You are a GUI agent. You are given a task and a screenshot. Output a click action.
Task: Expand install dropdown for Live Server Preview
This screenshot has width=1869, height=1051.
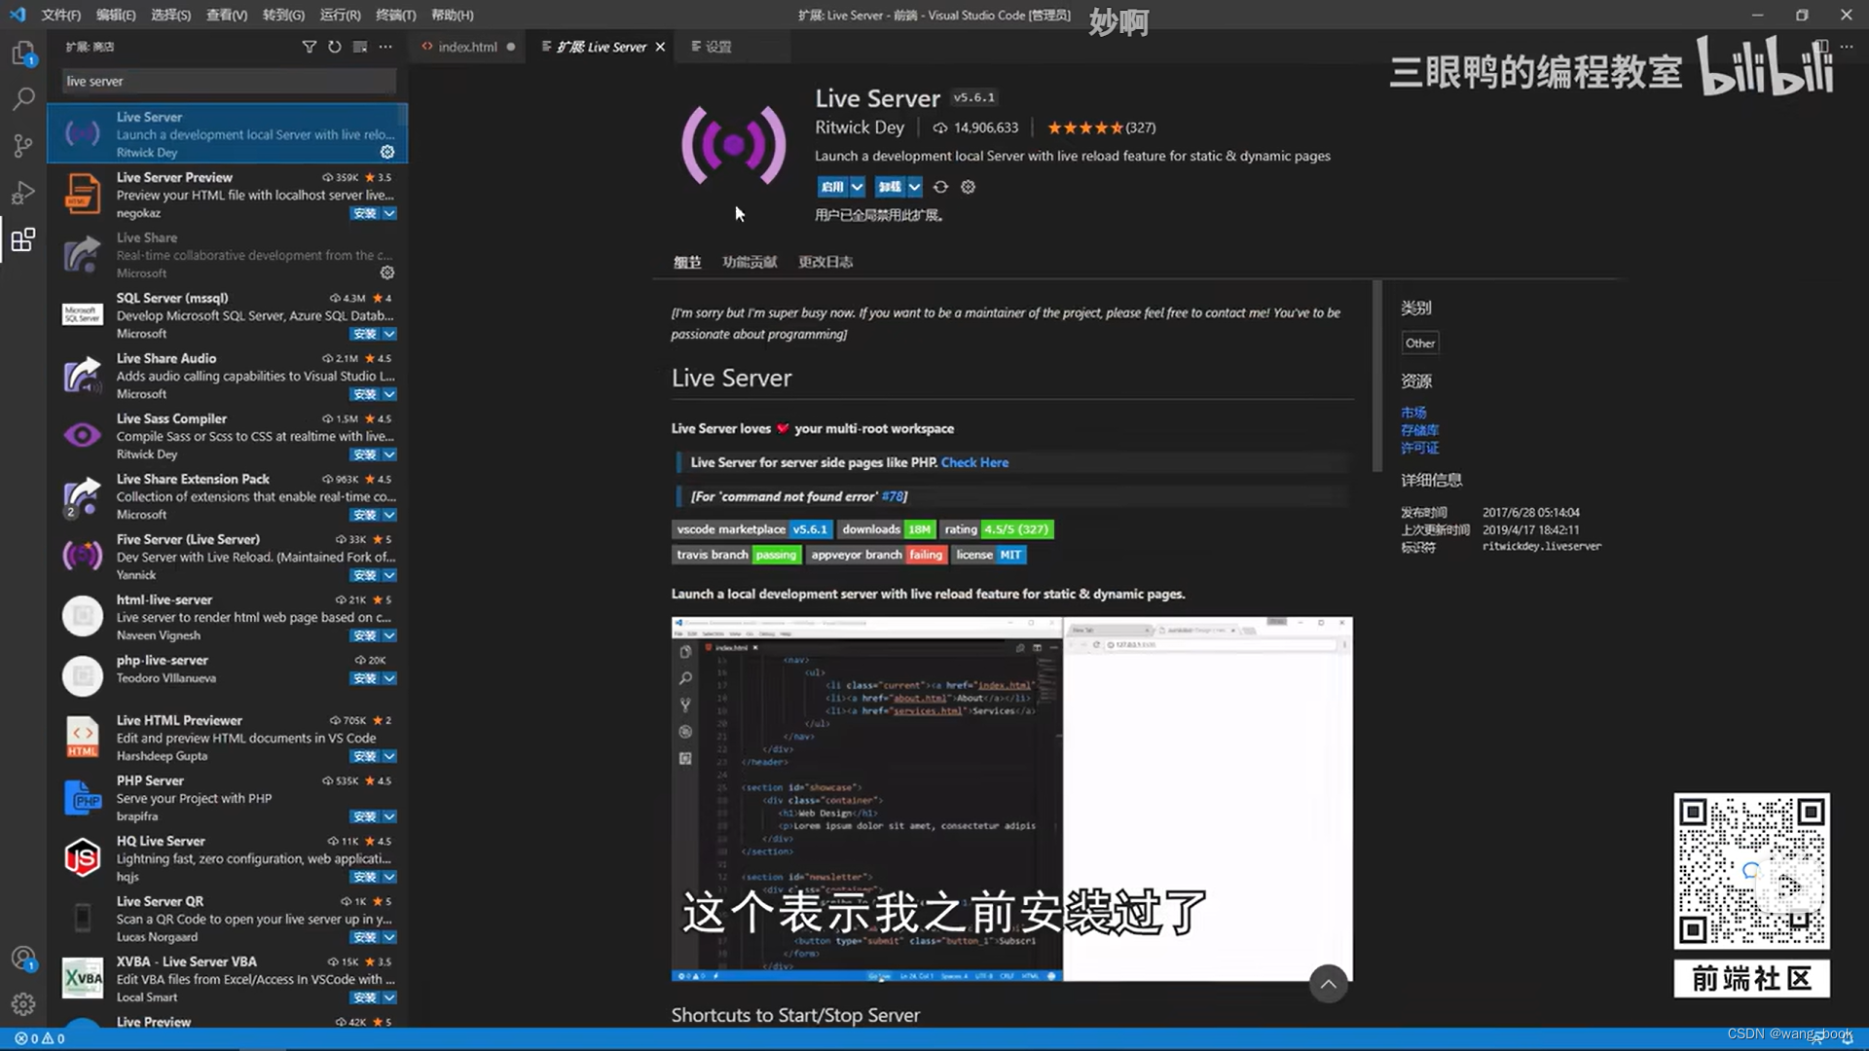click(389, 213)
